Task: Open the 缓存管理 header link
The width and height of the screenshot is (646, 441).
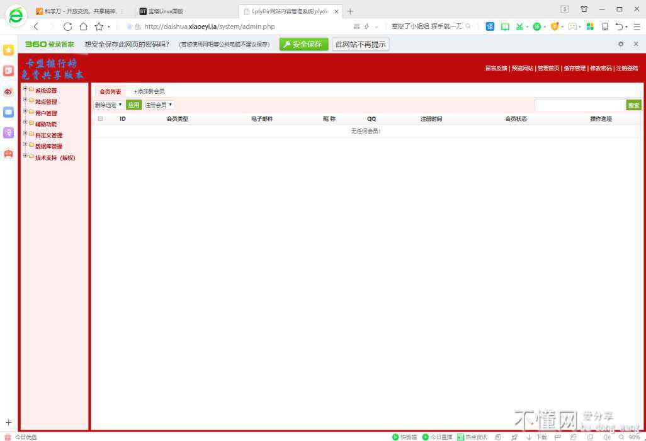Action: (x=575, y=69)
